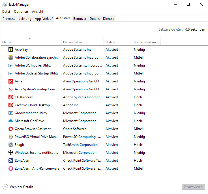Image resolution: width=208 pixels, height=194 pixels.
Task: Click publisher Opera Software
Action: 74,129
